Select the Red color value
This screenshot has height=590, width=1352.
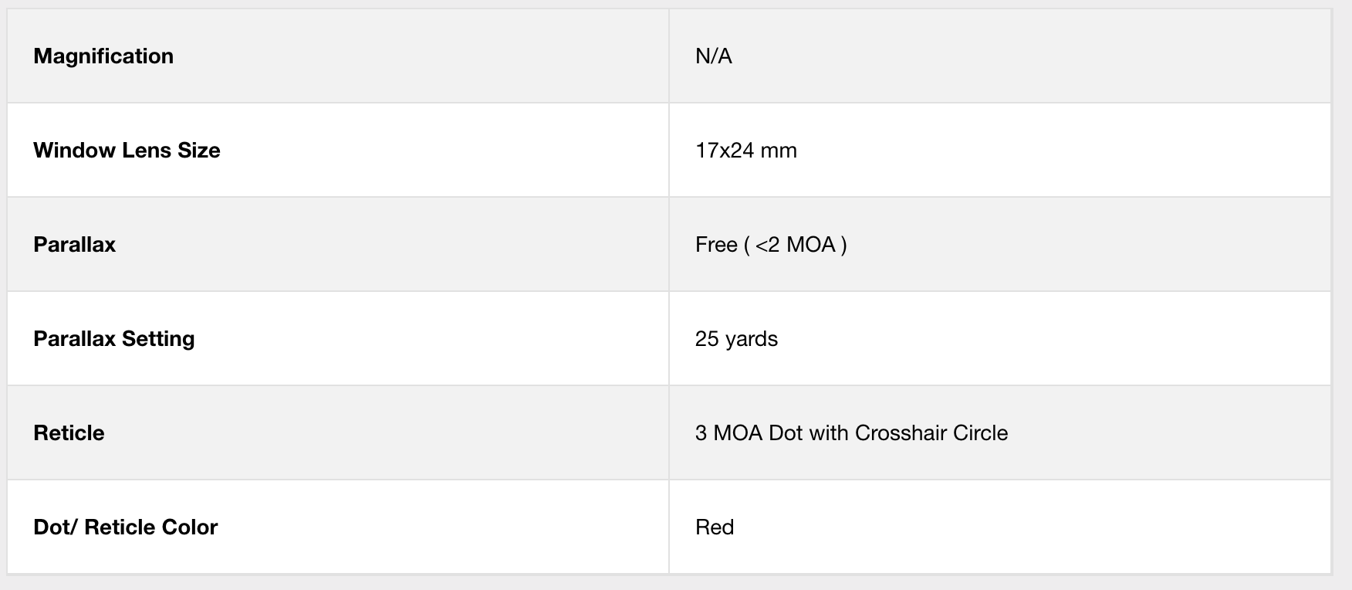click(715, 527)
